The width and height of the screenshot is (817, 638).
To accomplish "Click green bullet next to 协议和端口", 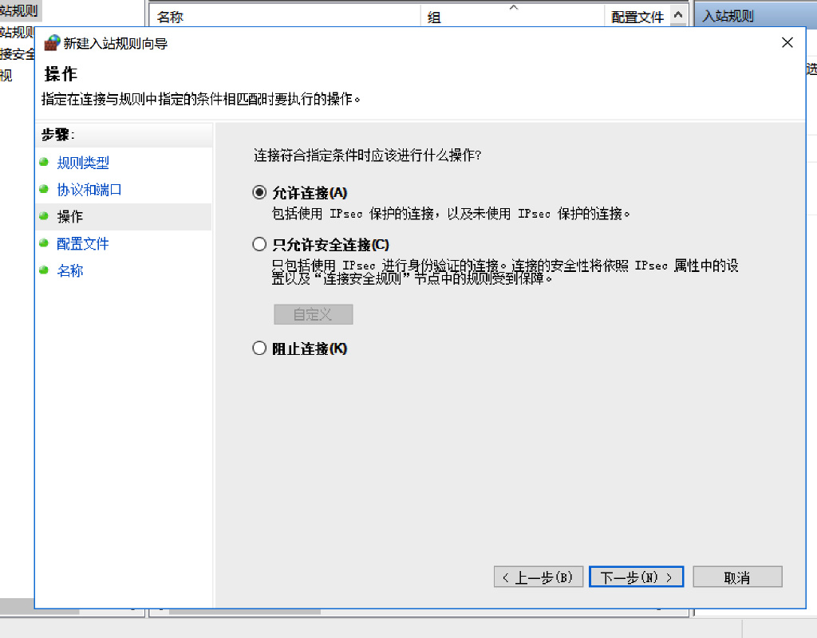I will tap(44, 189).
